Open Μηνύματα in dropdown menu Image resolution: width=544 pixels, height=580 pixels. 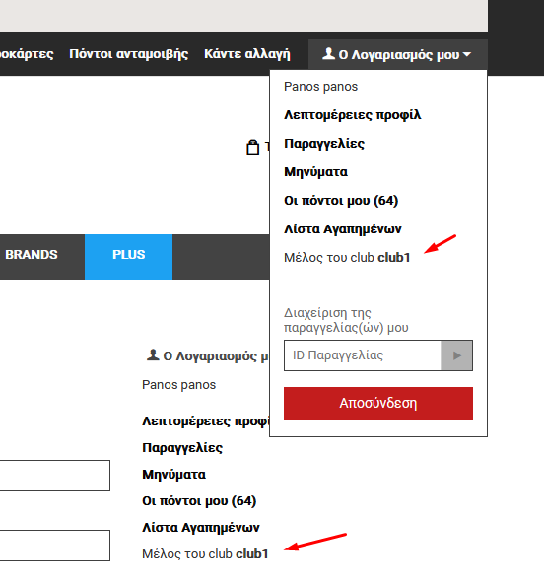tap(315, 172)
